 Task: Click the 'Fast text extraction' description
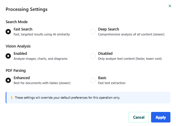pos(112,83)
